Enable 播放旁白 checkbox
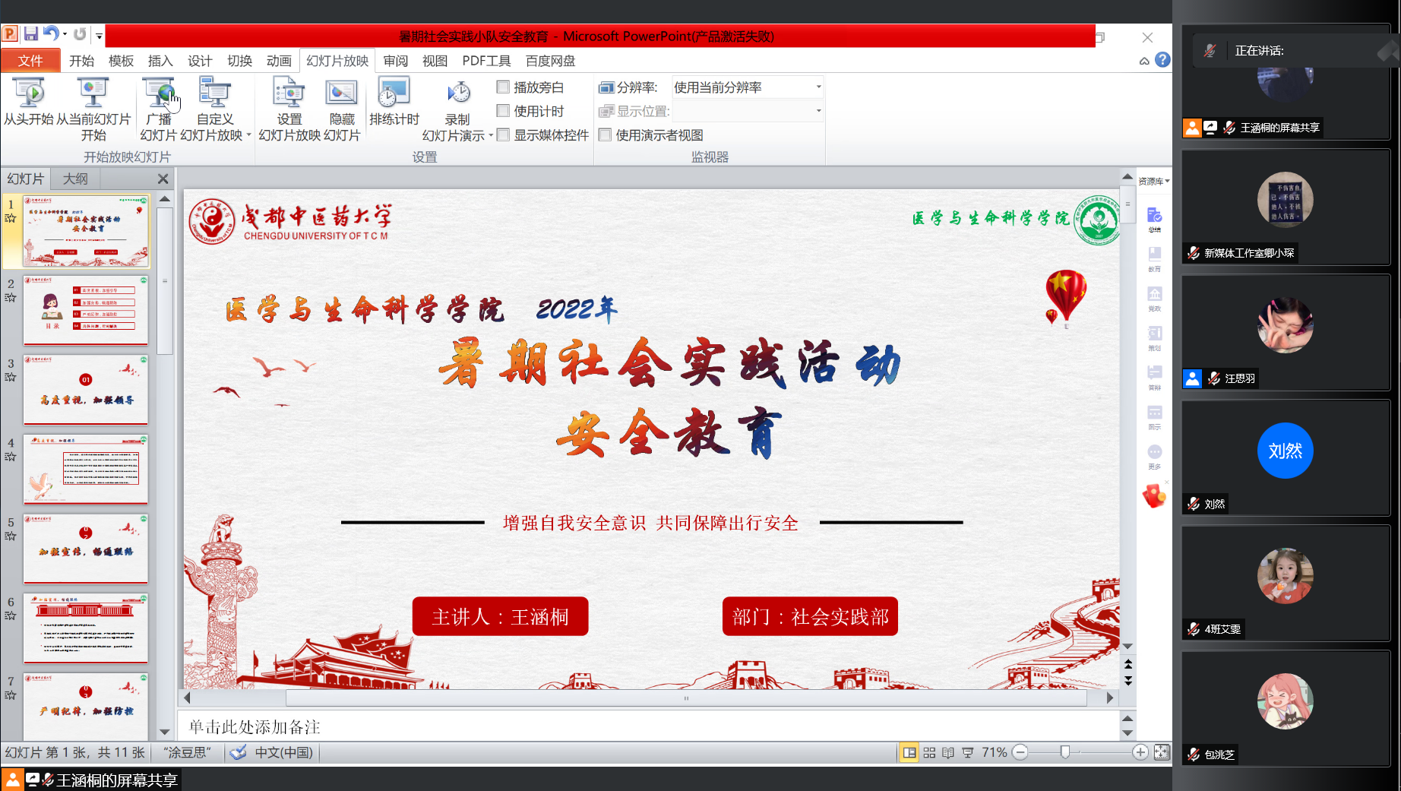 (x=503, y=87)
